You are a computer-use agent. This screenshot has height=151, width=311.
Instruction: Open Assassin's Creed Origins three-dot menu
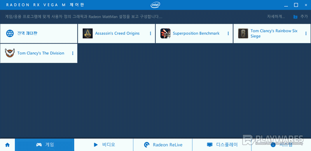click(x=150, y=33)
